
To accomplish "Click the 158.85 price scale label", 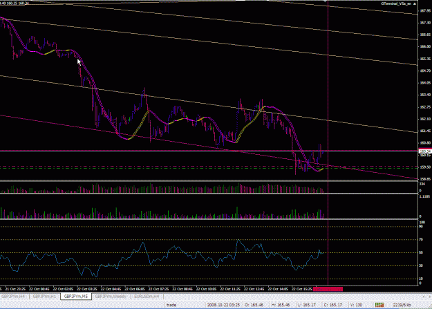I will pos(425,179).
